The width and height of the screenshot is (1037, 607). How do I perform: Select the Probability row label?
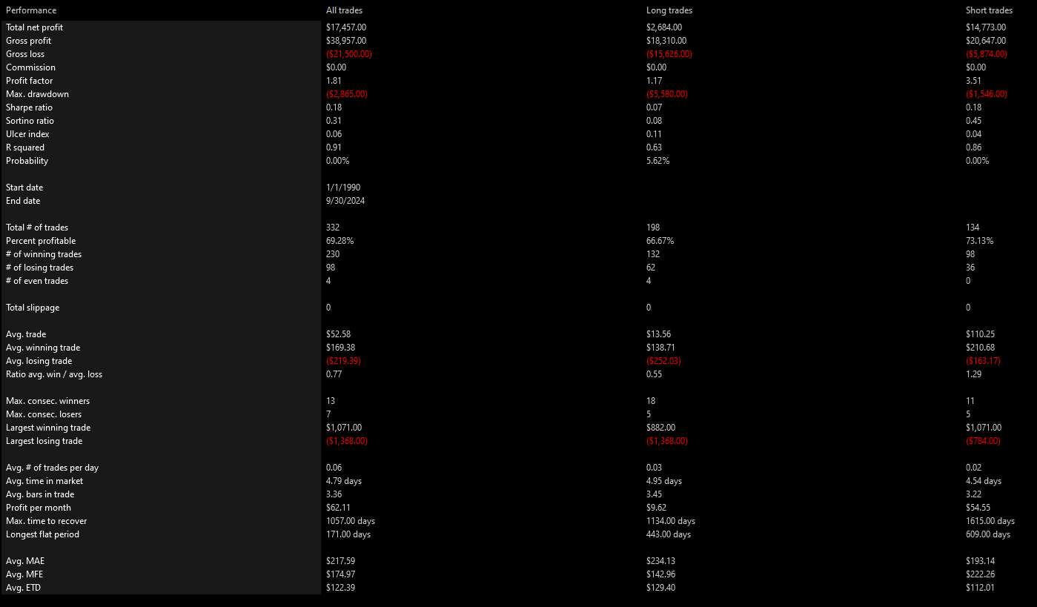[27, 161]
